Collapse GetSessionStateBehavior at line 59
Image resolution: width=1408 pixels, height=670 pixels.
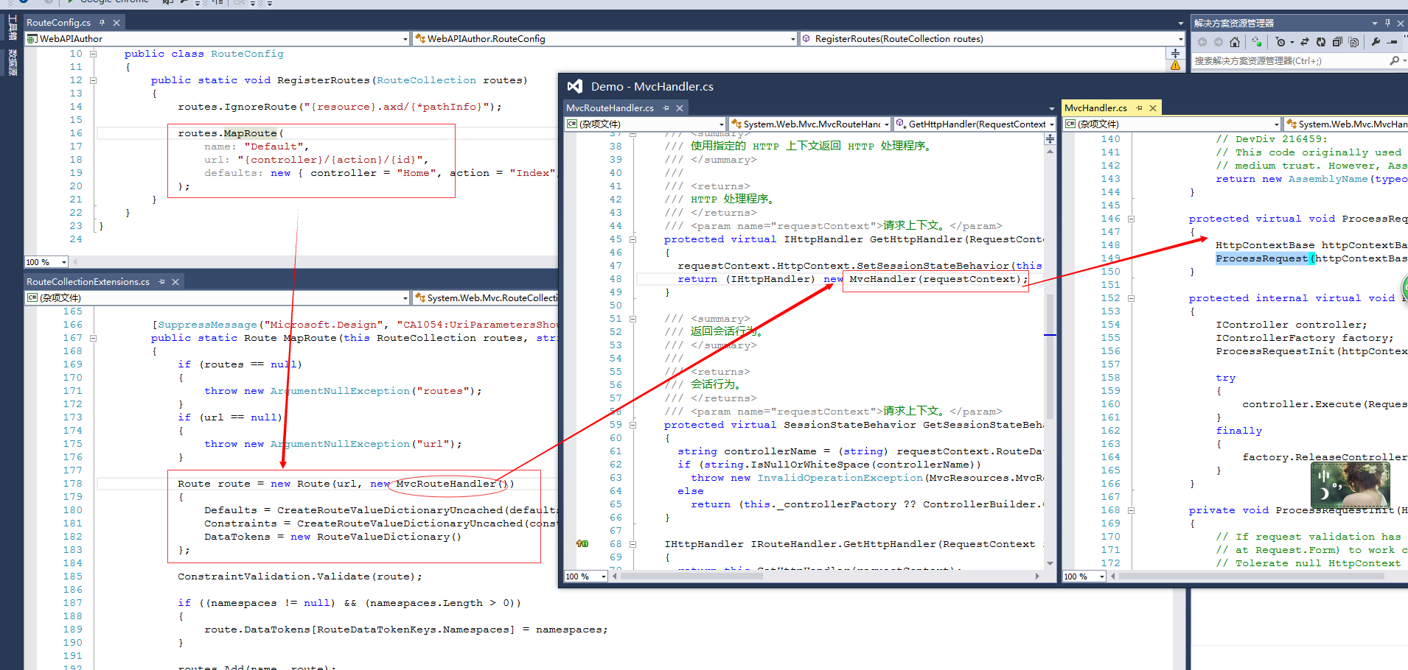[x=632, y=425]
